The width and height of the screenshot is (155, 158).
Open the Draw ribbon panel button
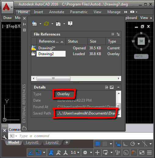click(7, 18)
